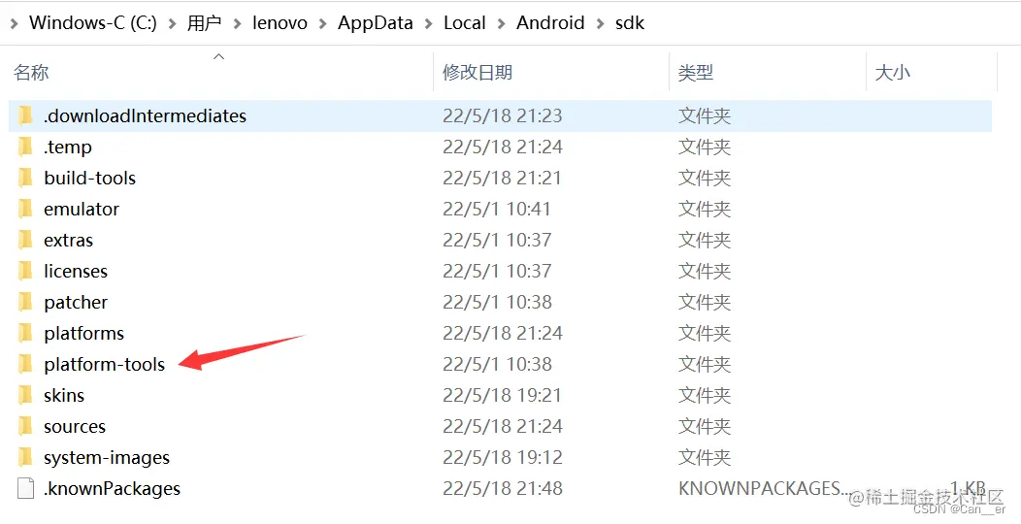1021x524 pixels.
Task: Select the .temp folder name
Action: pyautogui.click(x=68, y=147)
